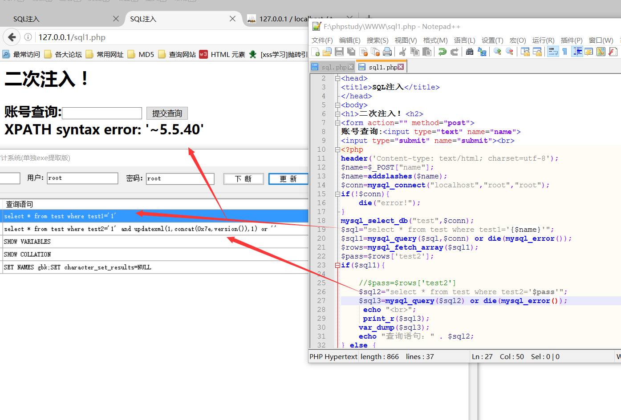Open the 设置(T) menu
The width and height of the screenshot is (621, 420).
click(492, 40)
